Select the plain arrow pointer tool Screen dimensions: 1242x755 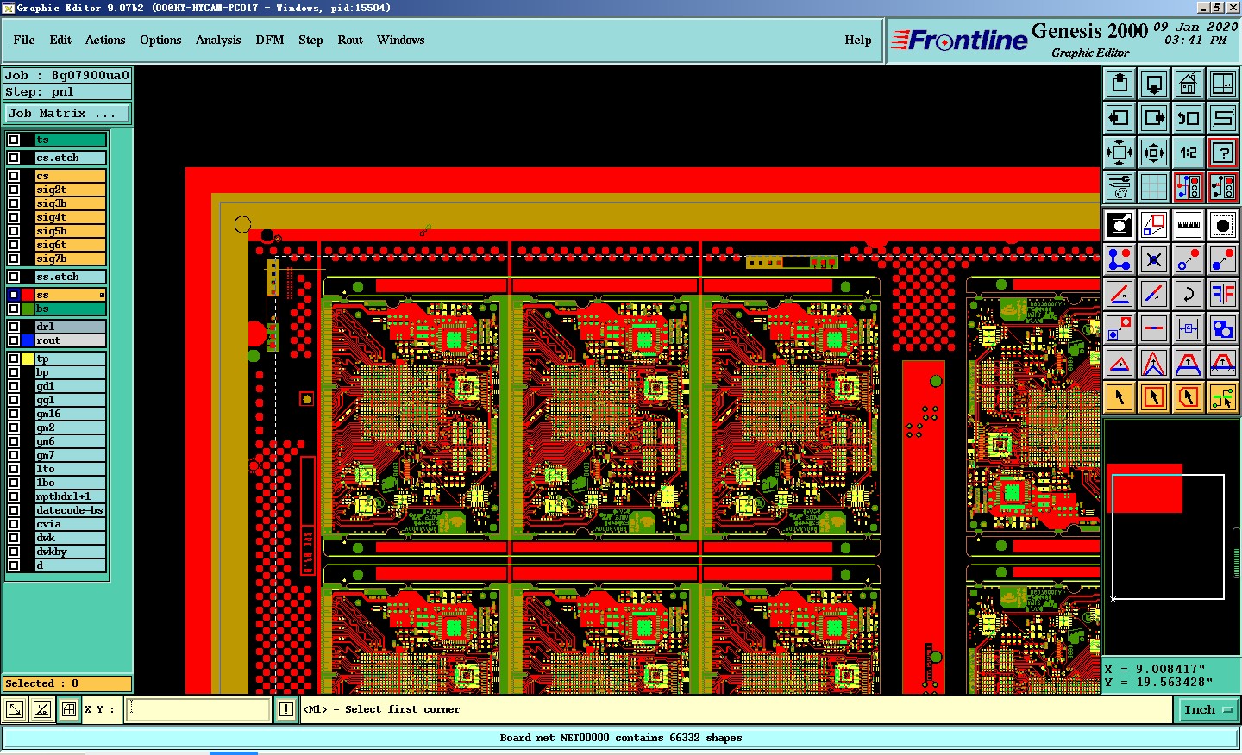coord(1120,397)
